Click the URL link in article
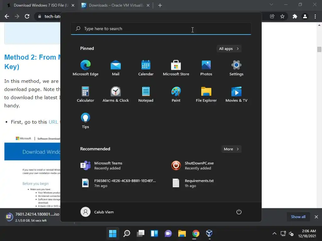Screen dimensions: 322x241 53,122
